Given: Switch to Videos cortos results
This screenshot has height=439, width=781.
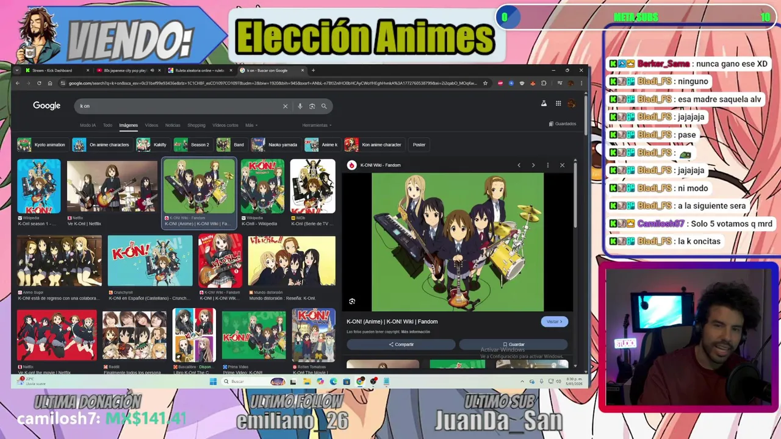Looking at the screenshot, I should click(225, 125).
